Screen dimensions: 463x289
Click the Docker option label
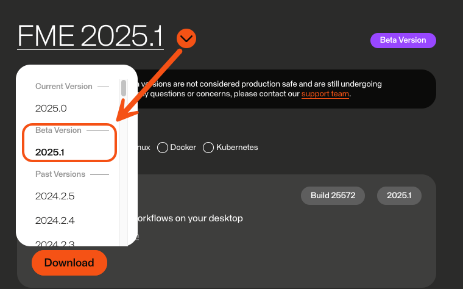coord(183,147)
